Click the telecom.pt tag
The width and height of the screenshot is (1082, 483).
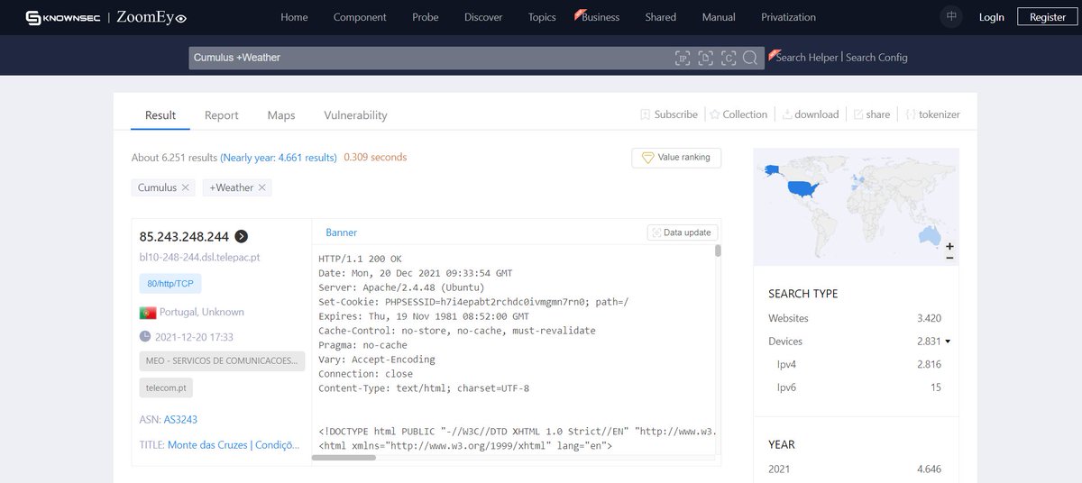click(166, 387)
